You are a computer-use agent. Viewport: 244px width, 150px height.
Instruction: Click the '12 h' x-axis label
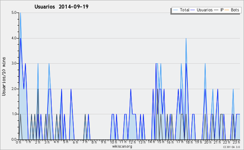pos(132,142)
